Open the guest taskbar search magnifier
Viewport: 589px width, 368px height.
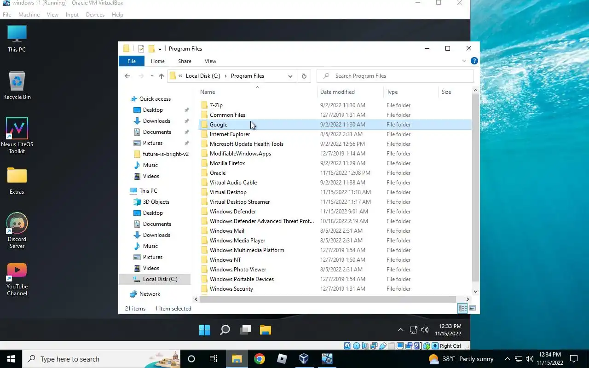tap(225, 330)
